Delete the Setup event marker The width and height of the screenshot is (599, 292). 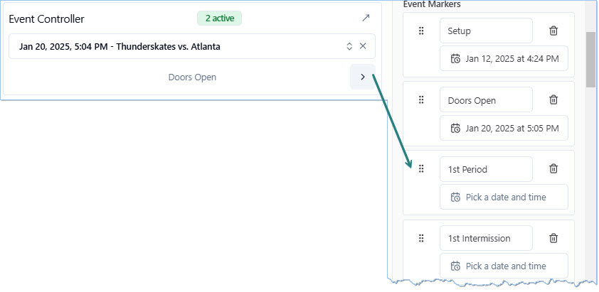tap(553, 31)
